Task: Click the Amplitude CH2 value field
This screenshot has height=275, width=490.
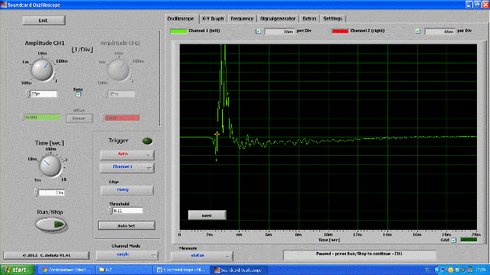Action: pyautogui.click(x=122, y=94)
